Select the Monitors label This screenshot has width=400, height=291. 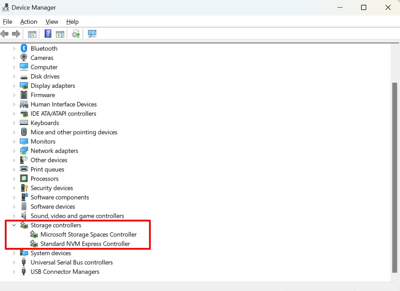pos(43,142)
